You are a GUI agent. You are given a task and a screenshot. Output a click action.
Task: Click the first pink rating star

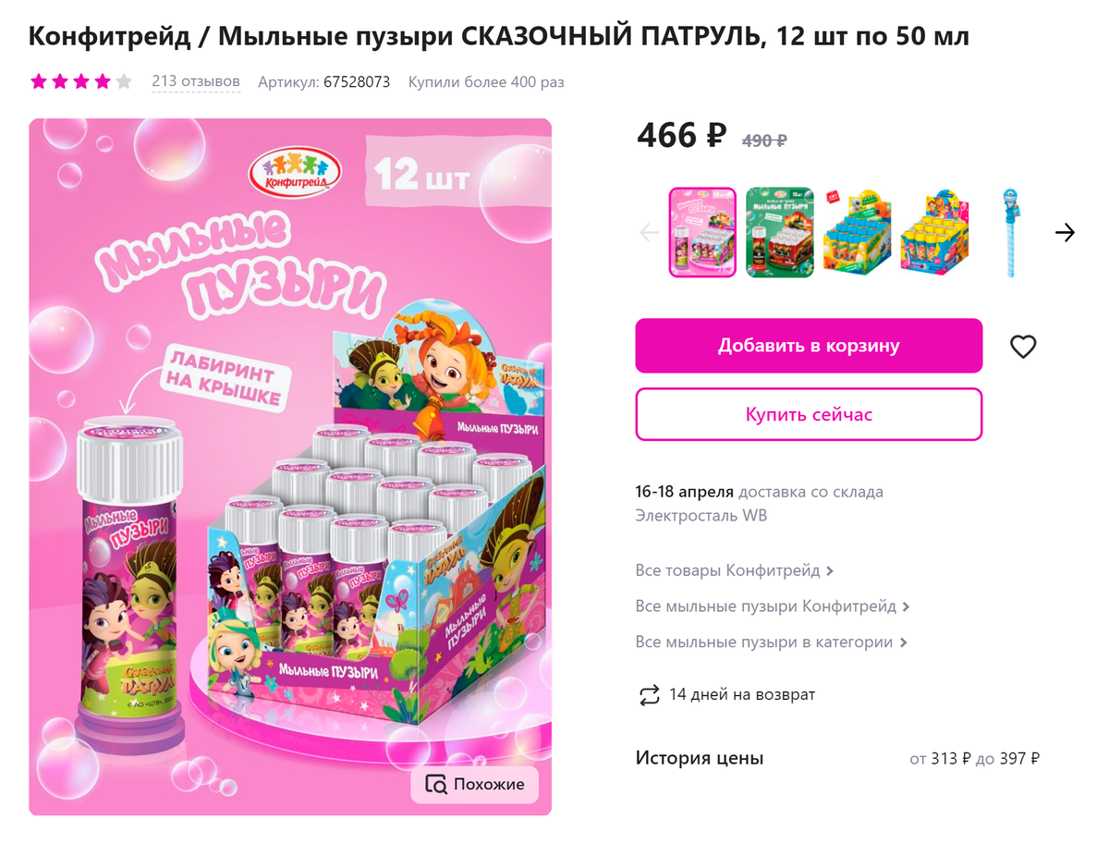pyautogui.click(x=39, y=81)
